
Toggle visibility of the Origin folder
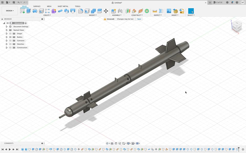point(11,33)
